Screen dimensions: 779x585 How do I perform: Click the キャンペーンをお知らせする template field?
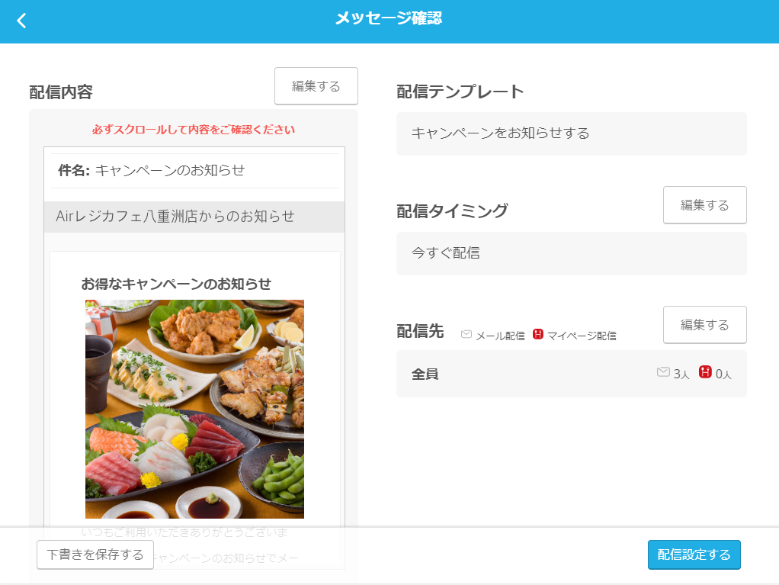pyautogui.click(x=570, y=134)
